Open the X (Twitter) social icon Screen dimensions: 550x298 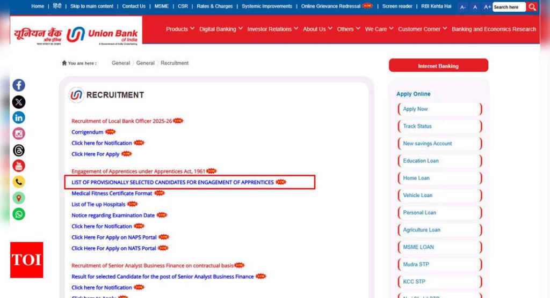[x=19, y=102]
